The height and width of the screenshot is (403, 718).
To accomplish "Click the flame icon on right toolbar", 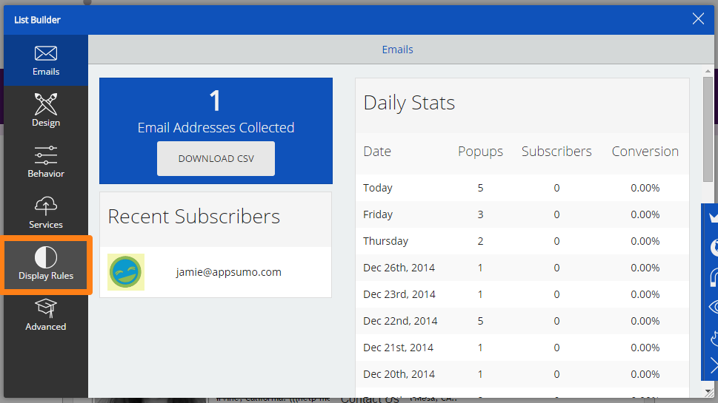I will pos(712,337).
